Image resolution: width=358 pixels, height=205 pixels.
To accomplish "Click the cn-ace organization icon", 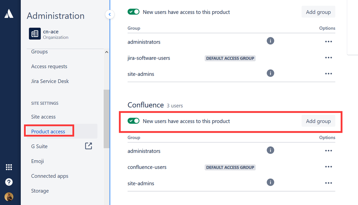I will (x=34, y=34).
